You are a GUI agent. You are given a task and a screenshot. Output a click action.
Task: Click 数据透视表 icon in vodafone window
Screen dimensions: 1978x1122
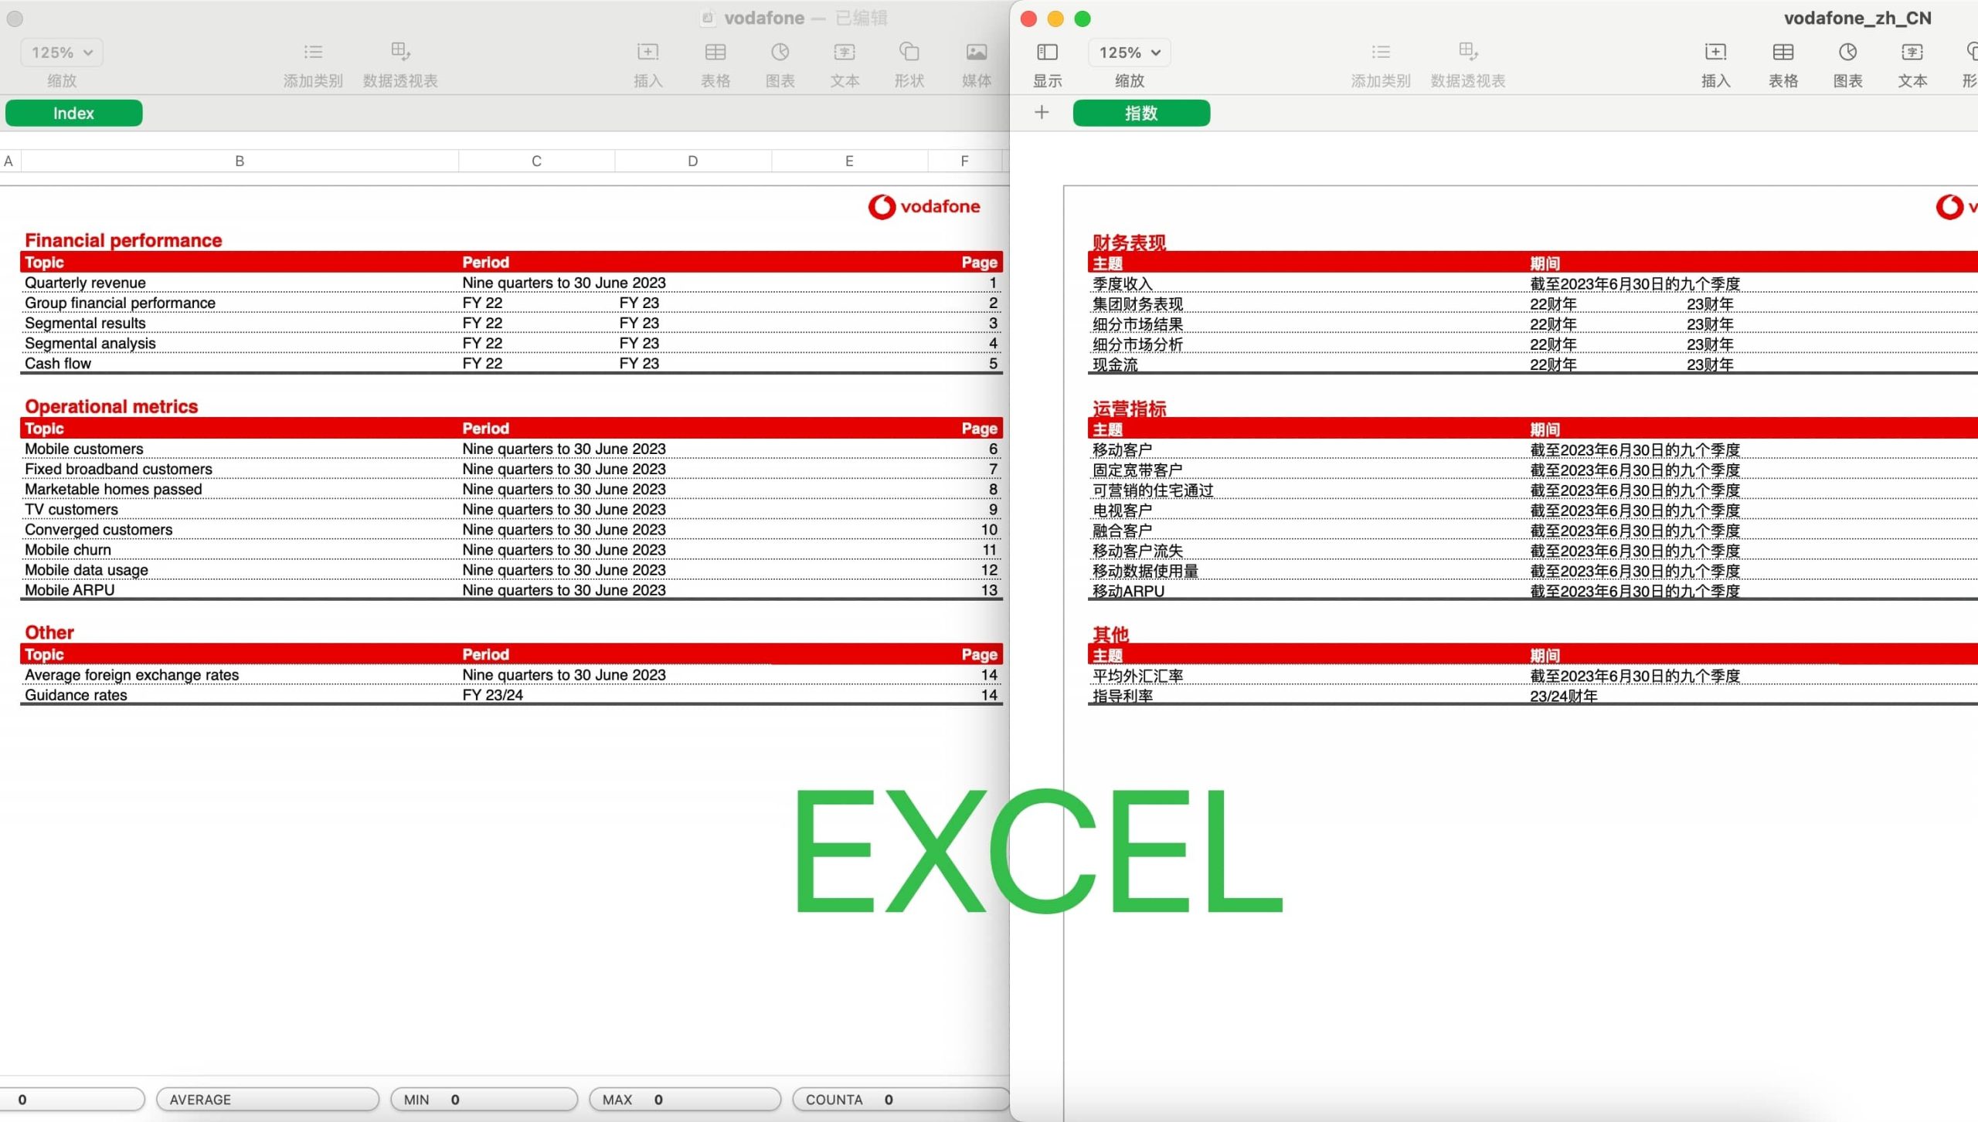pyautogui.click(x=400, y=52)
